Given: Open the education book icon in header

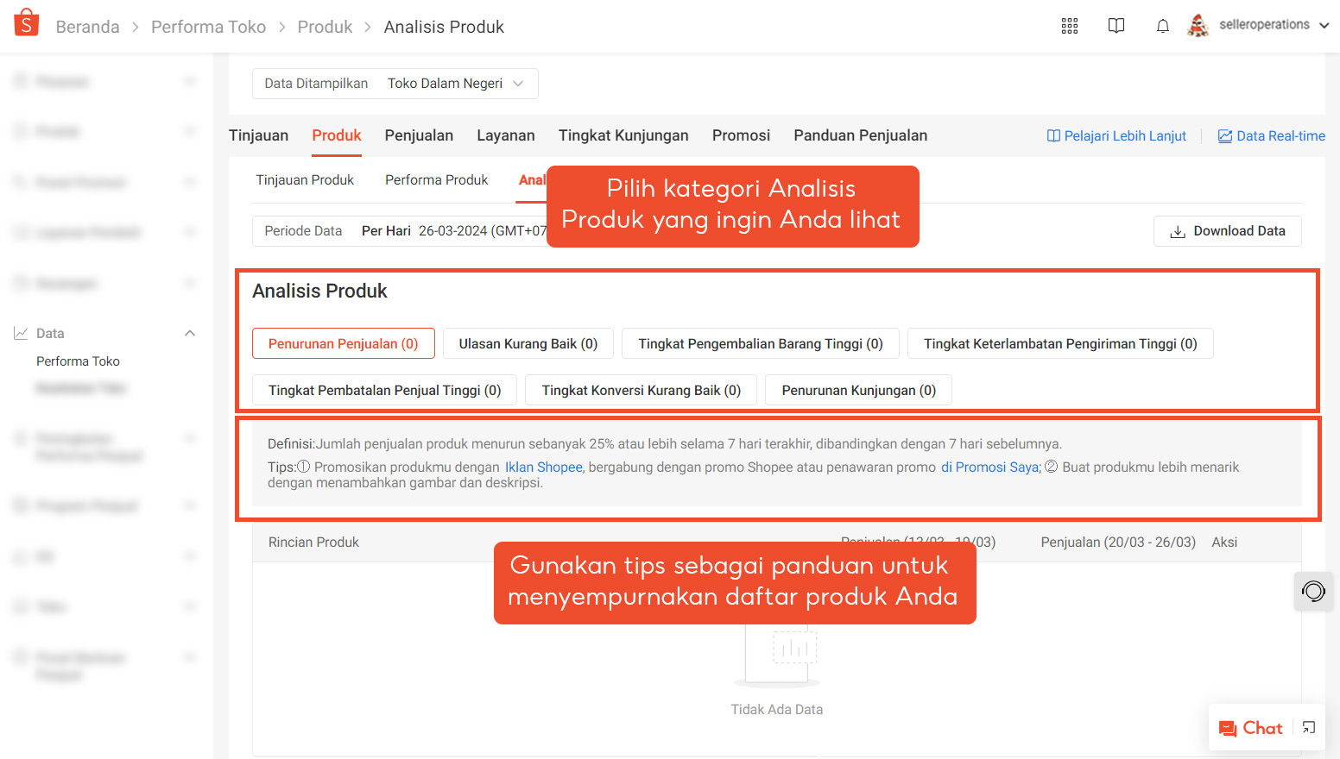Looking at the screenshot, I should tap(1116, 26).
